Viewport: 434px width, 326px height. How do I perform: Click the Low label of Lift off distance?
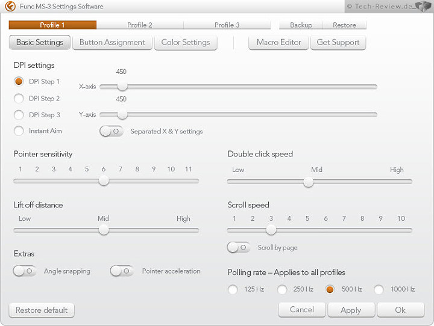coord(25,218)
